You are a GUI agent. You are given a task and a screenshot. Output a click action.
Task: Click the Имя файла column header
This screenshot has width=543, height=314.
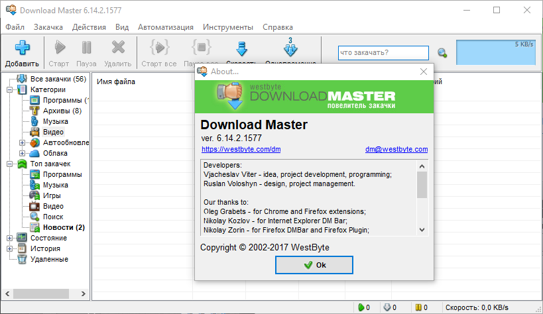click(115, 81)
